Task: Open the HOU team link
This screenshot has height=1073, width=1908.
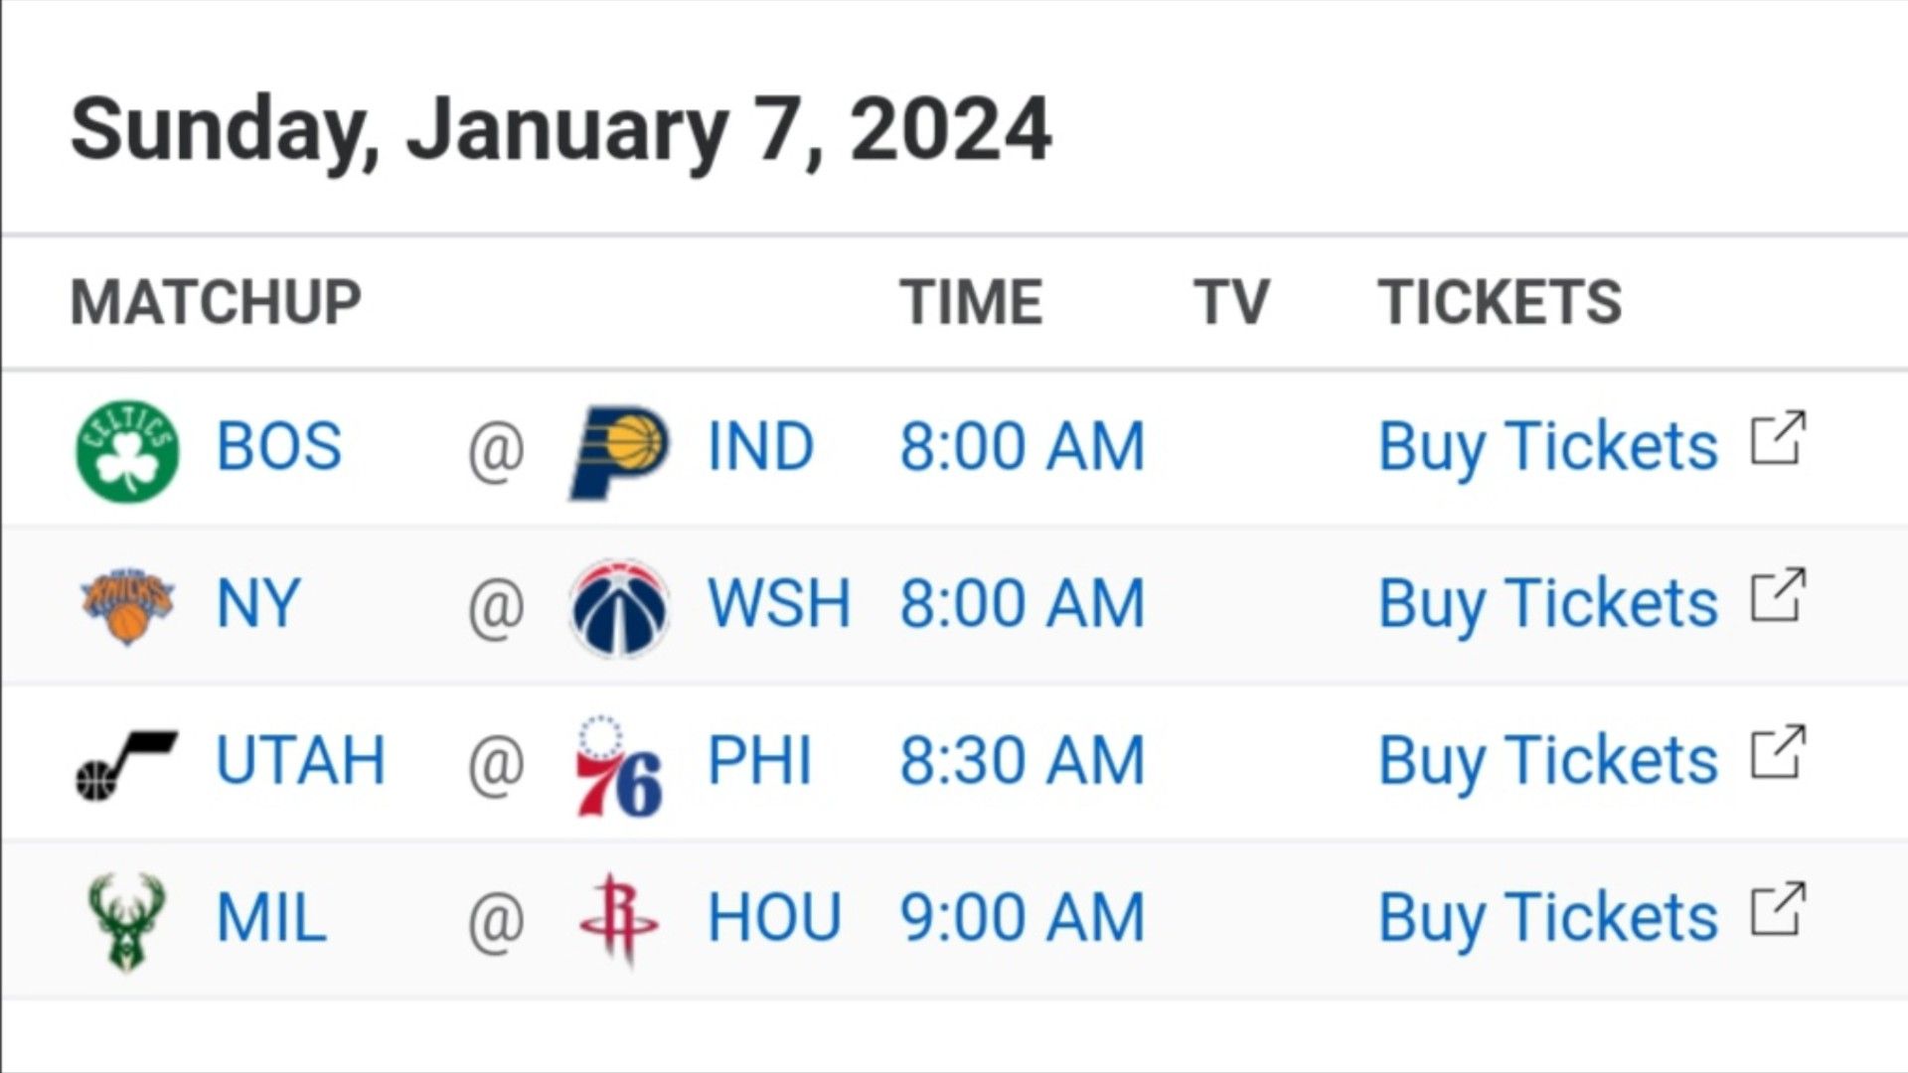Action: (x=774, y=917)
